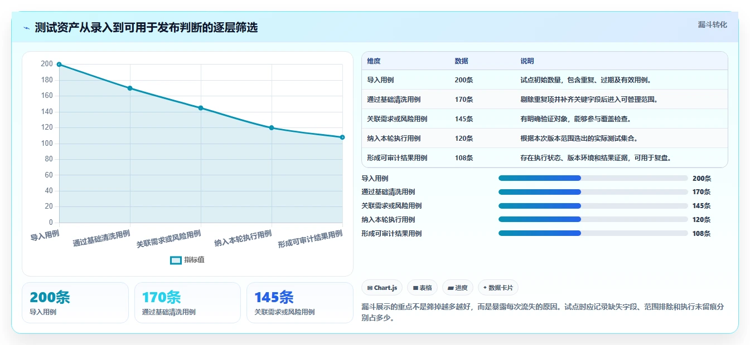
Task: Toggle the 指标值 legend item
Action: pos(187,260)
